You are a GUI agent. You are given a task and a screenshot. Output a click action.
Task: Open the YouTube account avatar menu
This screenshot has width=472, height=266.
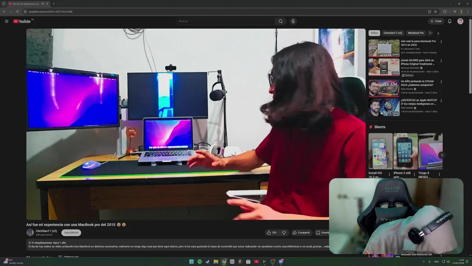460,21
